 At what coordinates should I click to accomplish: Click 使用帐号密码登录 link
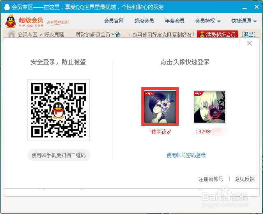click(186, 155)
